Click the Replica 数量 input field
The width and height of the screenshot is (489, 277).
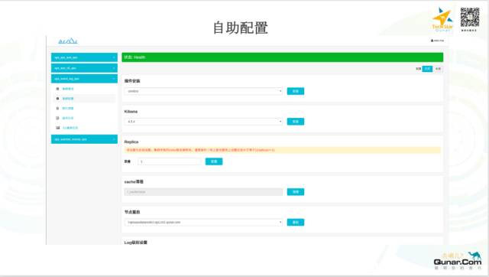pyautogui.click(x=170, y=161)
